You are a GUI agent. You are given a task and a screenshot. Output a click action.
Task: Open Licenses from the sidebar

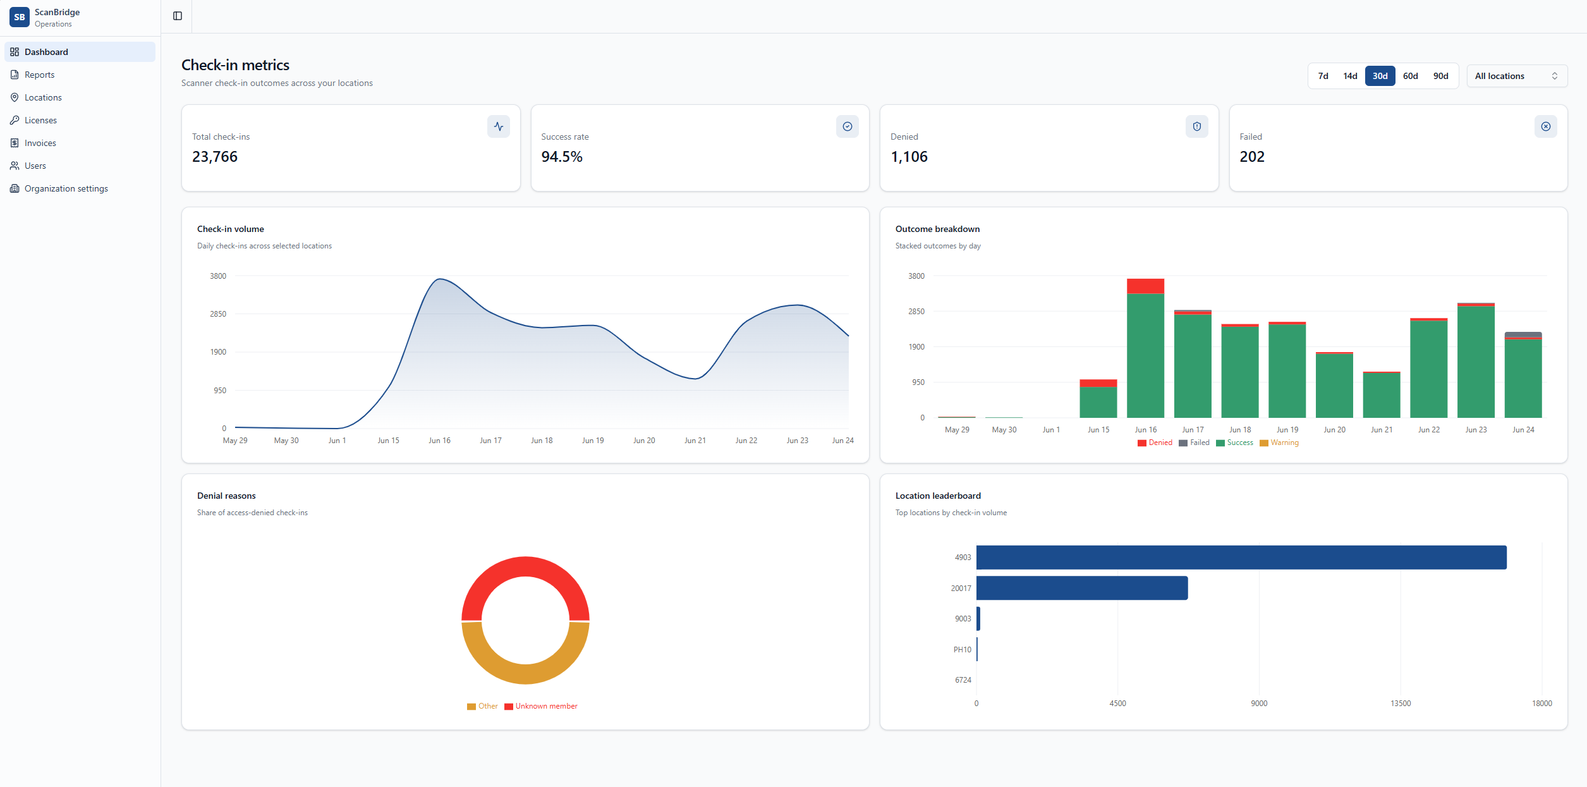click(80, 120)
